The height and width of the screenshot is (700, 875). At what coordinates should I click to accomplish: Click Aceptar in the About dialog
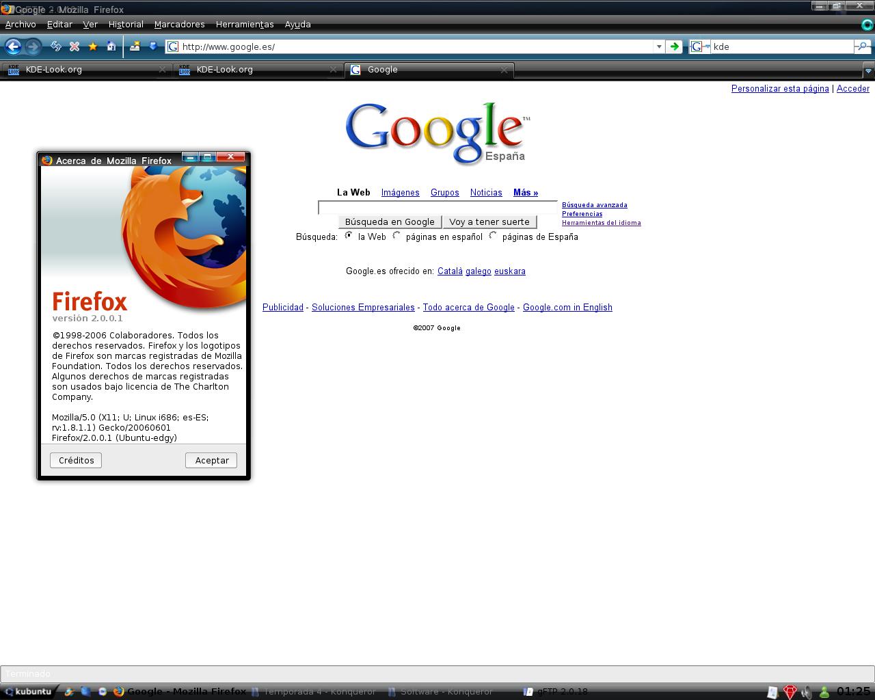[x=212, y=460]
